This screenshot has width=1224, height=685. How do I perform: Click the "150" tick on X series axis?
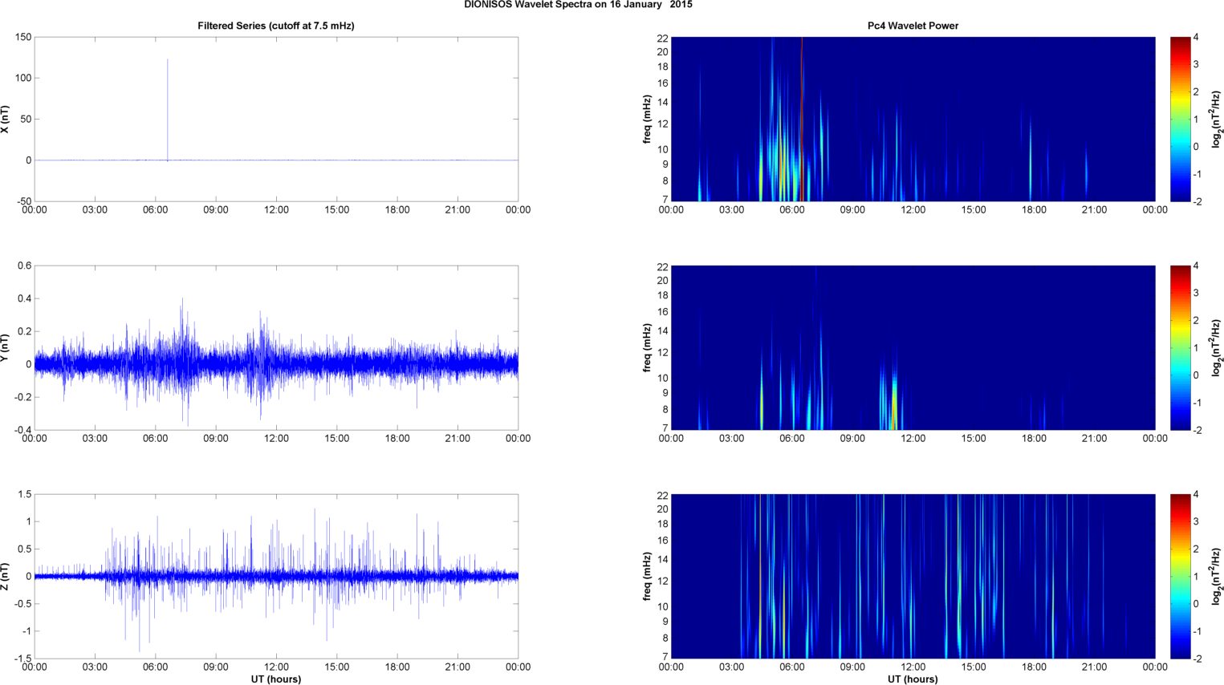23,37
